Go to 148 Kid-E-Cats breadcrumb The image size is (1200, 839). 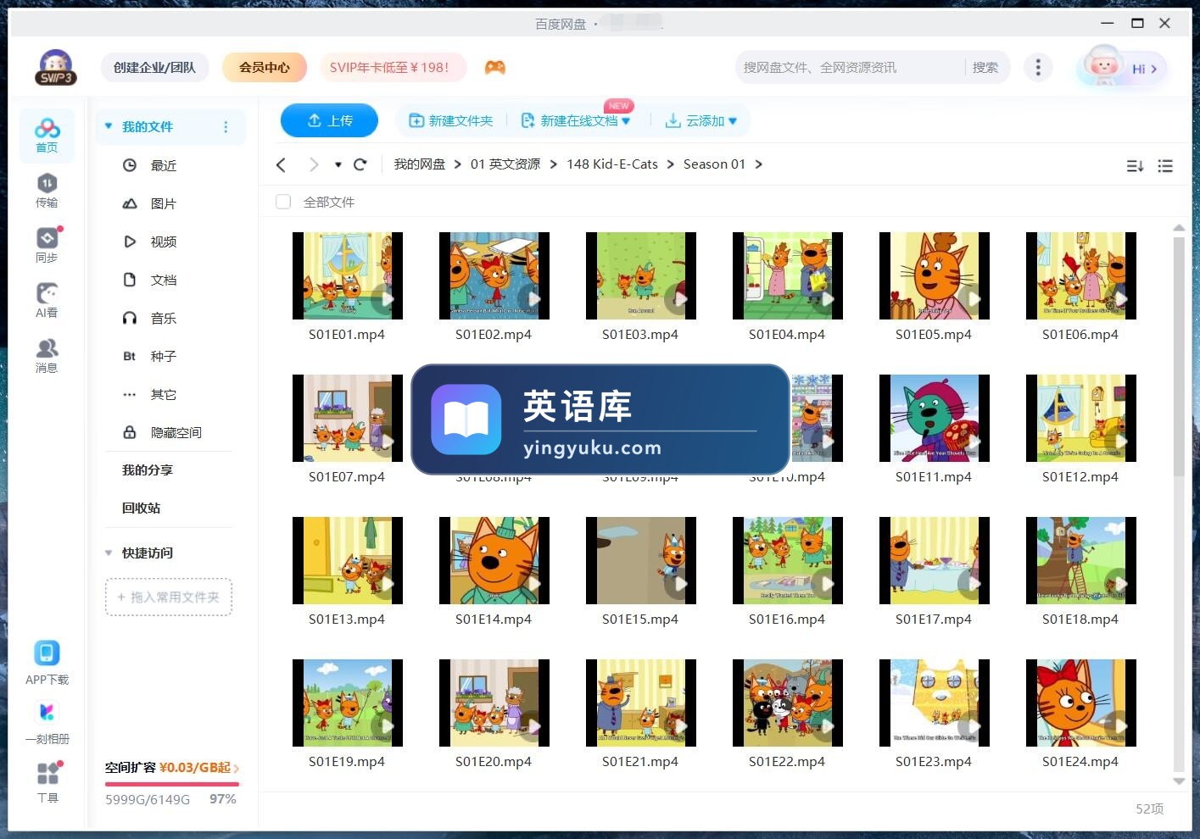(612, 164)
